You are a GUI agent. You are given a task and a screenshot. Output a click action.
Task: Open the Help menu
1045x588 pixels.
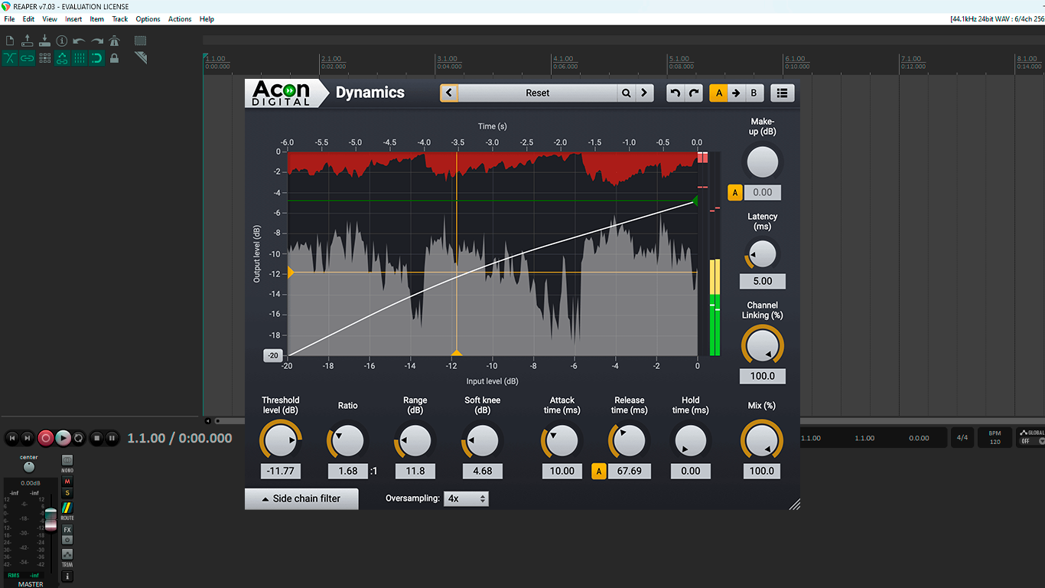pos(207,19)
